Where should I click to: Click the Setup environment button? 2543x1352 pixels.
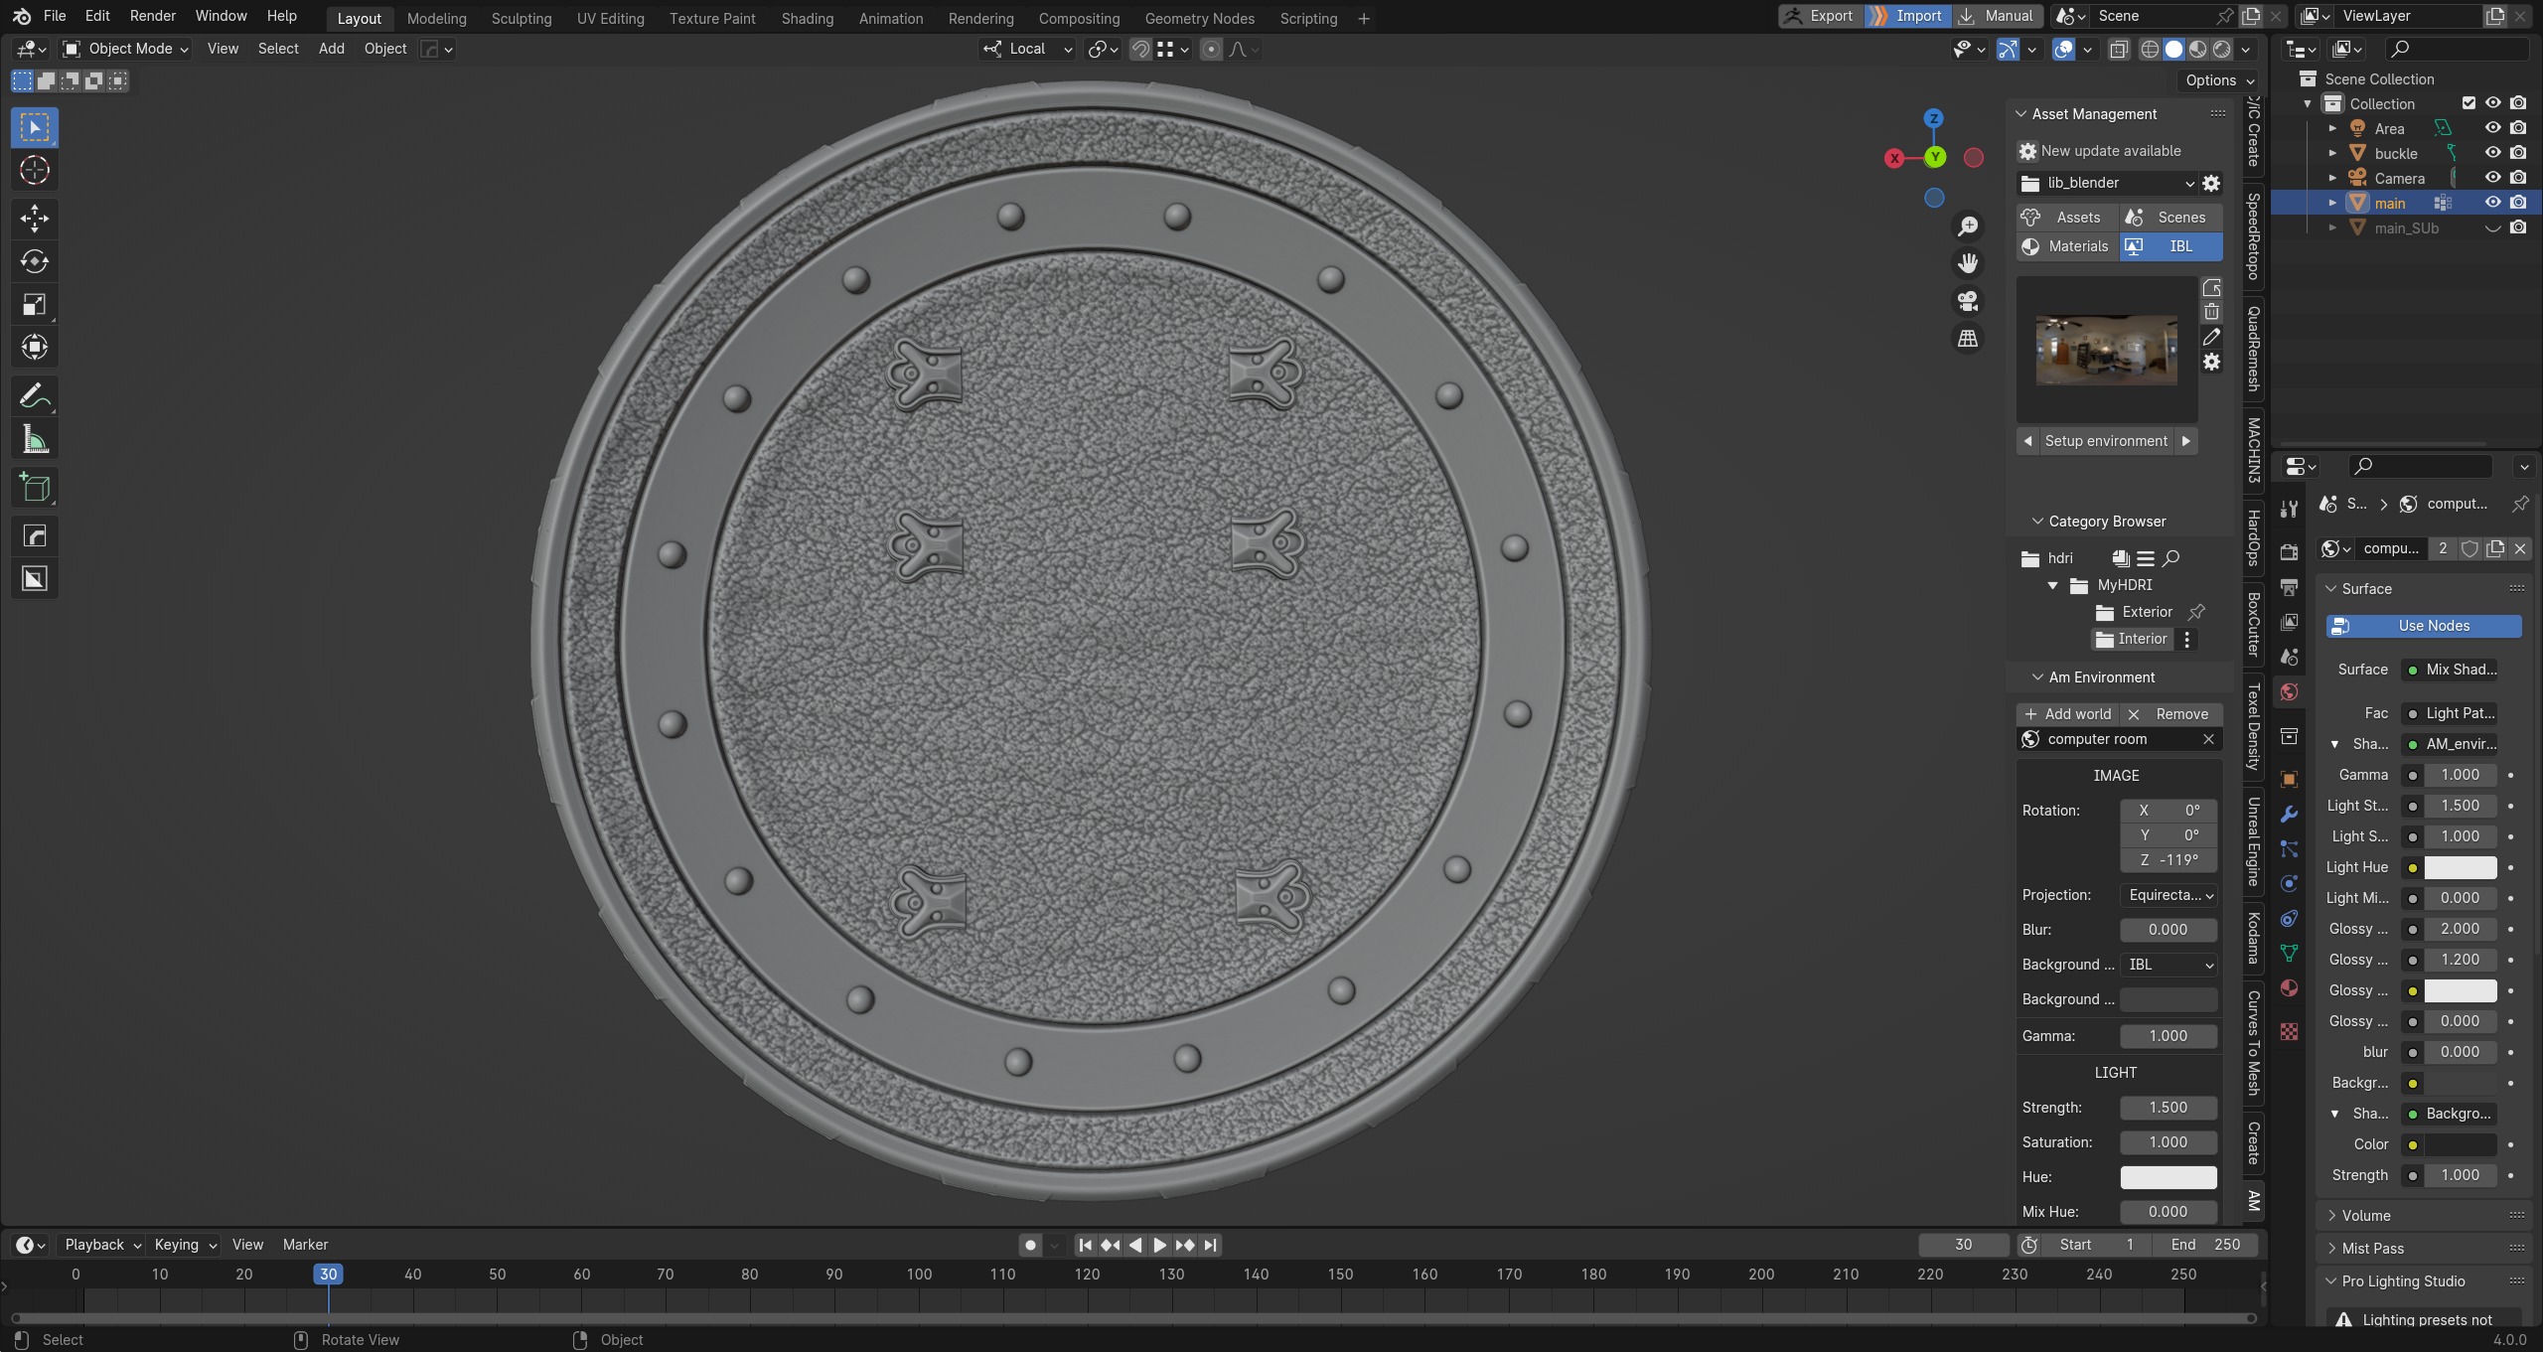click(2106, 441)
